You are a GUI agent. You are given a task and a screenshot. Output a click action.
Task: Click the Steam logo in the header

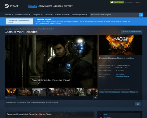[x=11, y=6]
